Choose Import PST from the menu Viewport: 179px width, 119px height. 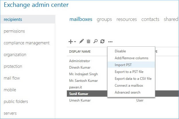tap(131, 65)
